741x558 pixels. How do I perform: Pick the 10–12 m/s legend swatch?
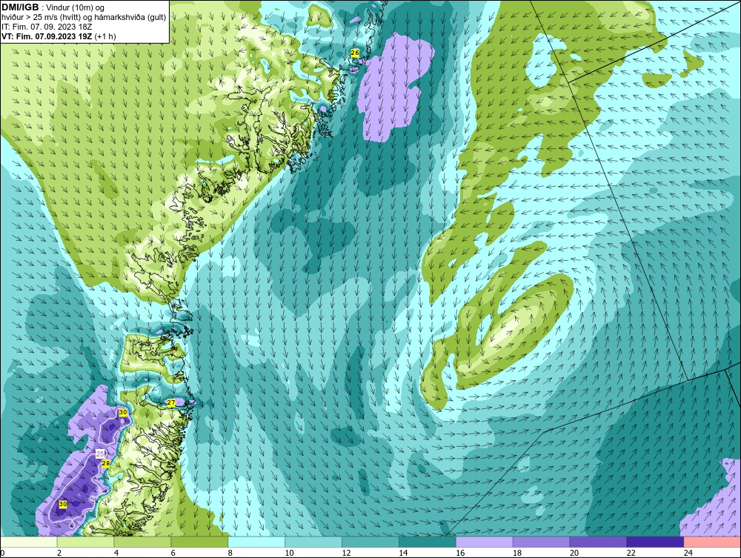(x=313, y=542)
